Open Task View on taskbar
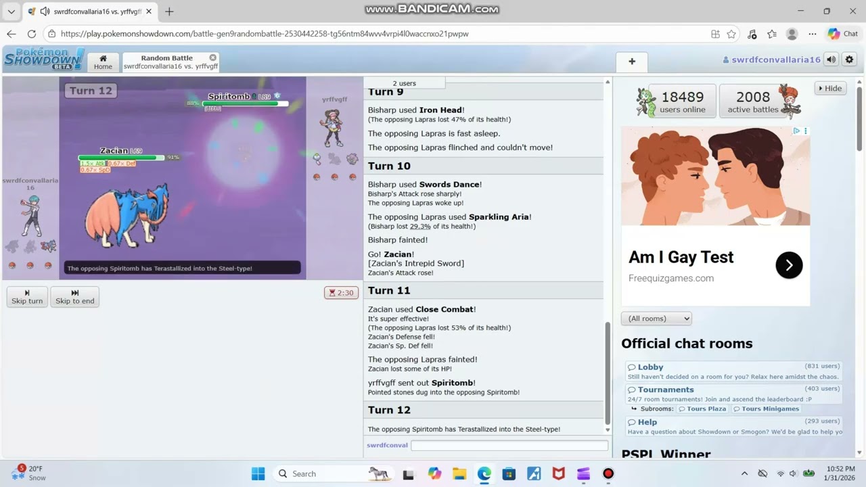Image resolution: width=866 pixels, height=487 pixels. [409, 473]
